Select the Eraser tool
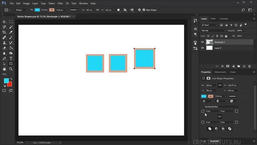257x145 pixels. point(4,48)
